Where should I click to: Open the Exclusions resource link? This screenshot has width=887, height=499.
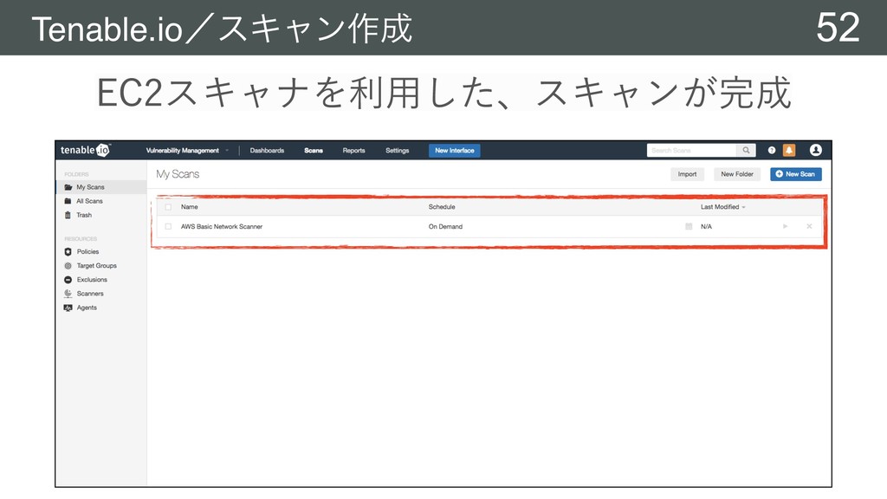(x=92, y=280)
